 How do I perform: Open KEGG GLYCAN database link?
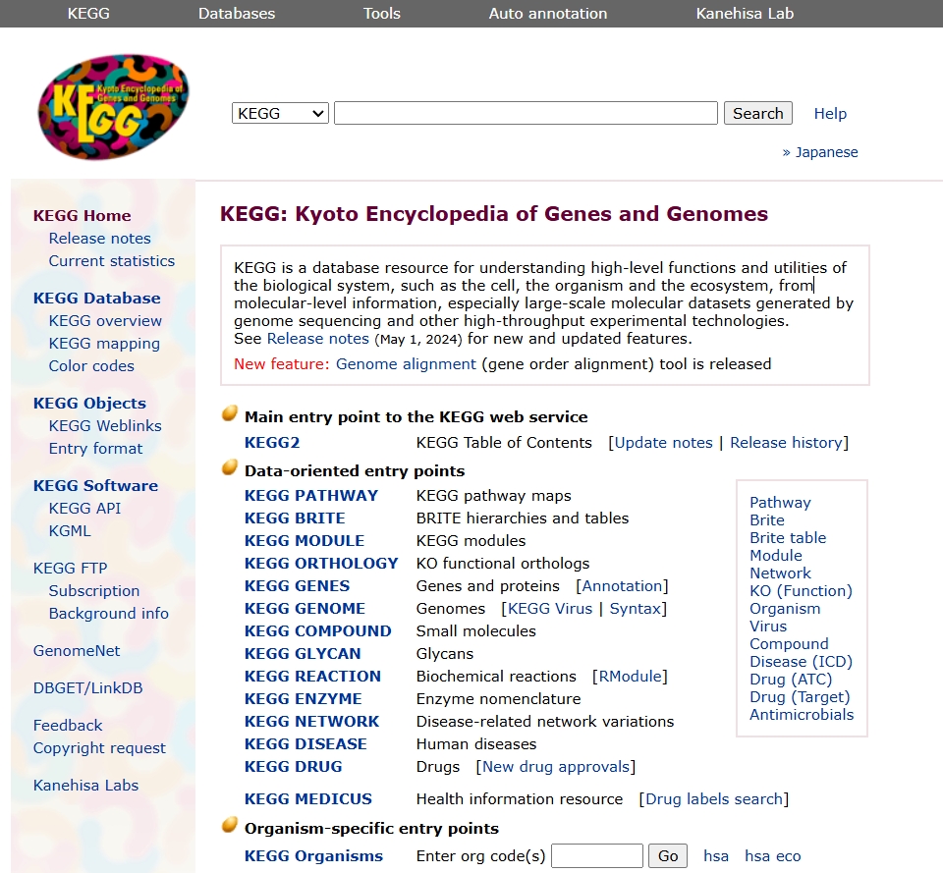tap(303, 654)
